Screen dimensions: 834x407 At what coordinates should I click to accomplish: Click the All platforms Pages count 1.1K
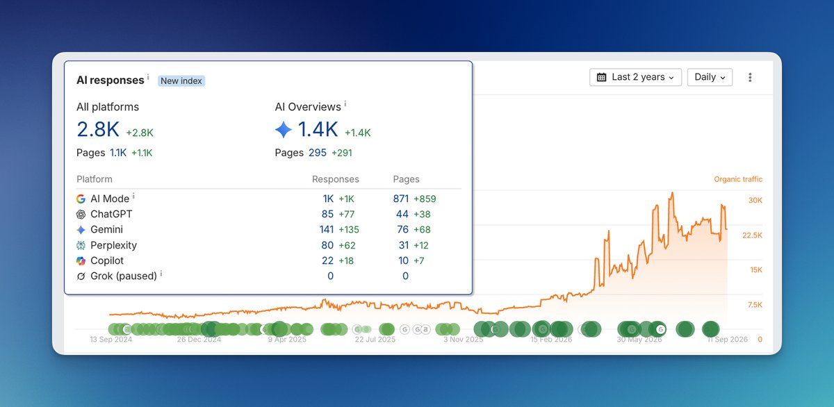pos(118,153)
